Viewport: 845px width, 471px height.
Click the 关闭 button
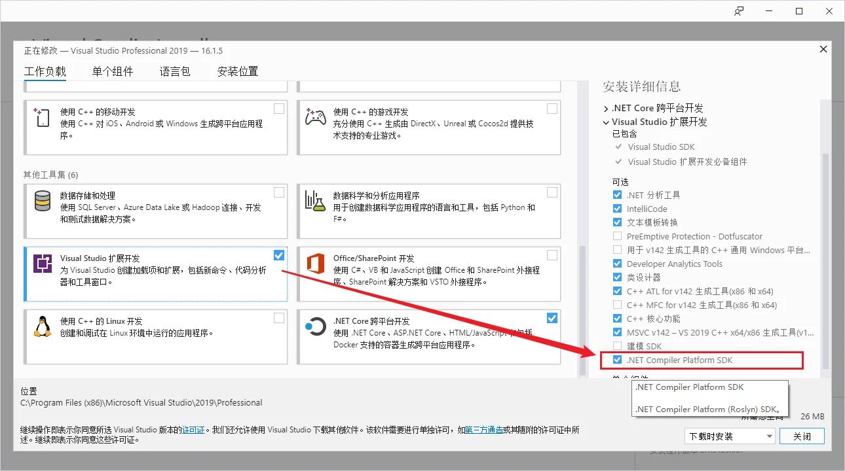(x=802, y=436)
